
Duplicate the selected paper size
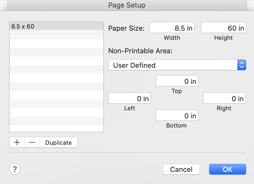coord(58,143)
